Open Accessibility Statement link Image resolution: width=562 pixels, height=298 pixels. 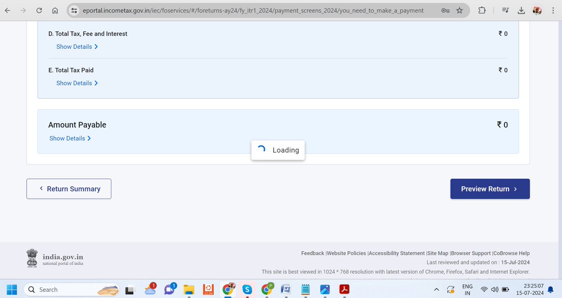pyautogui.click(x=397, y=253)
